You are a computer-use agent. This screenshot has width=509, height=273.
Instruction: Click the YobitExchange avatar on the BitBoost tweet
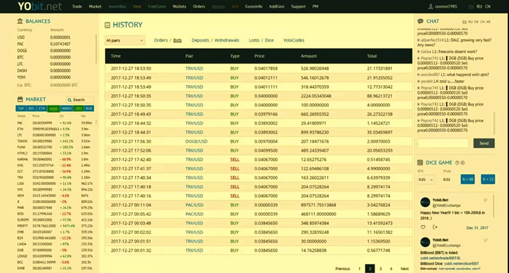[x=425, y=243]
